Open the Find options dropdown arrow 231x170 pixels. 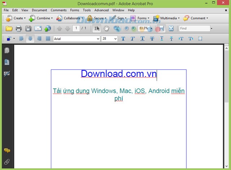(x=212, y=29)
